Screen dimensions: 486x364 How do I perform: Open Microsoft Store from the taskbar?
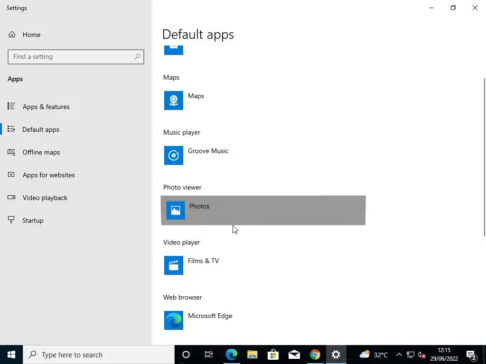click(273, 355)
